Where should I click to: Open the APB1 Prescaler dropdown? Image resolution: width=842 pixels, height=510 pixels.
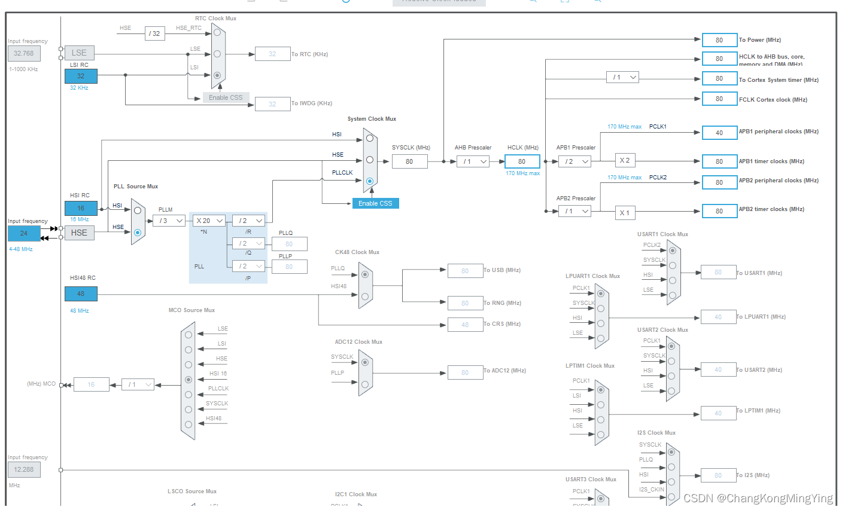click(574, 161)
